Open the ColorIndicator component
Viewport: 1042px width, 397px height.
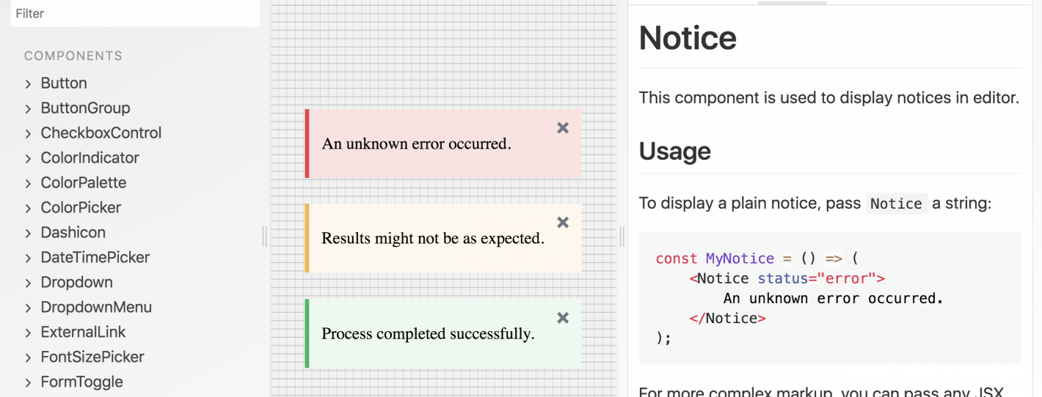[x=90, y=158]
